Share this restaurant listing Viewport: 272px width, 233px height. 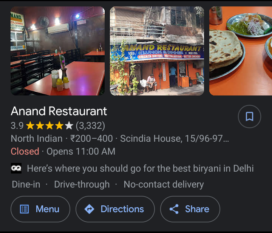190,209
